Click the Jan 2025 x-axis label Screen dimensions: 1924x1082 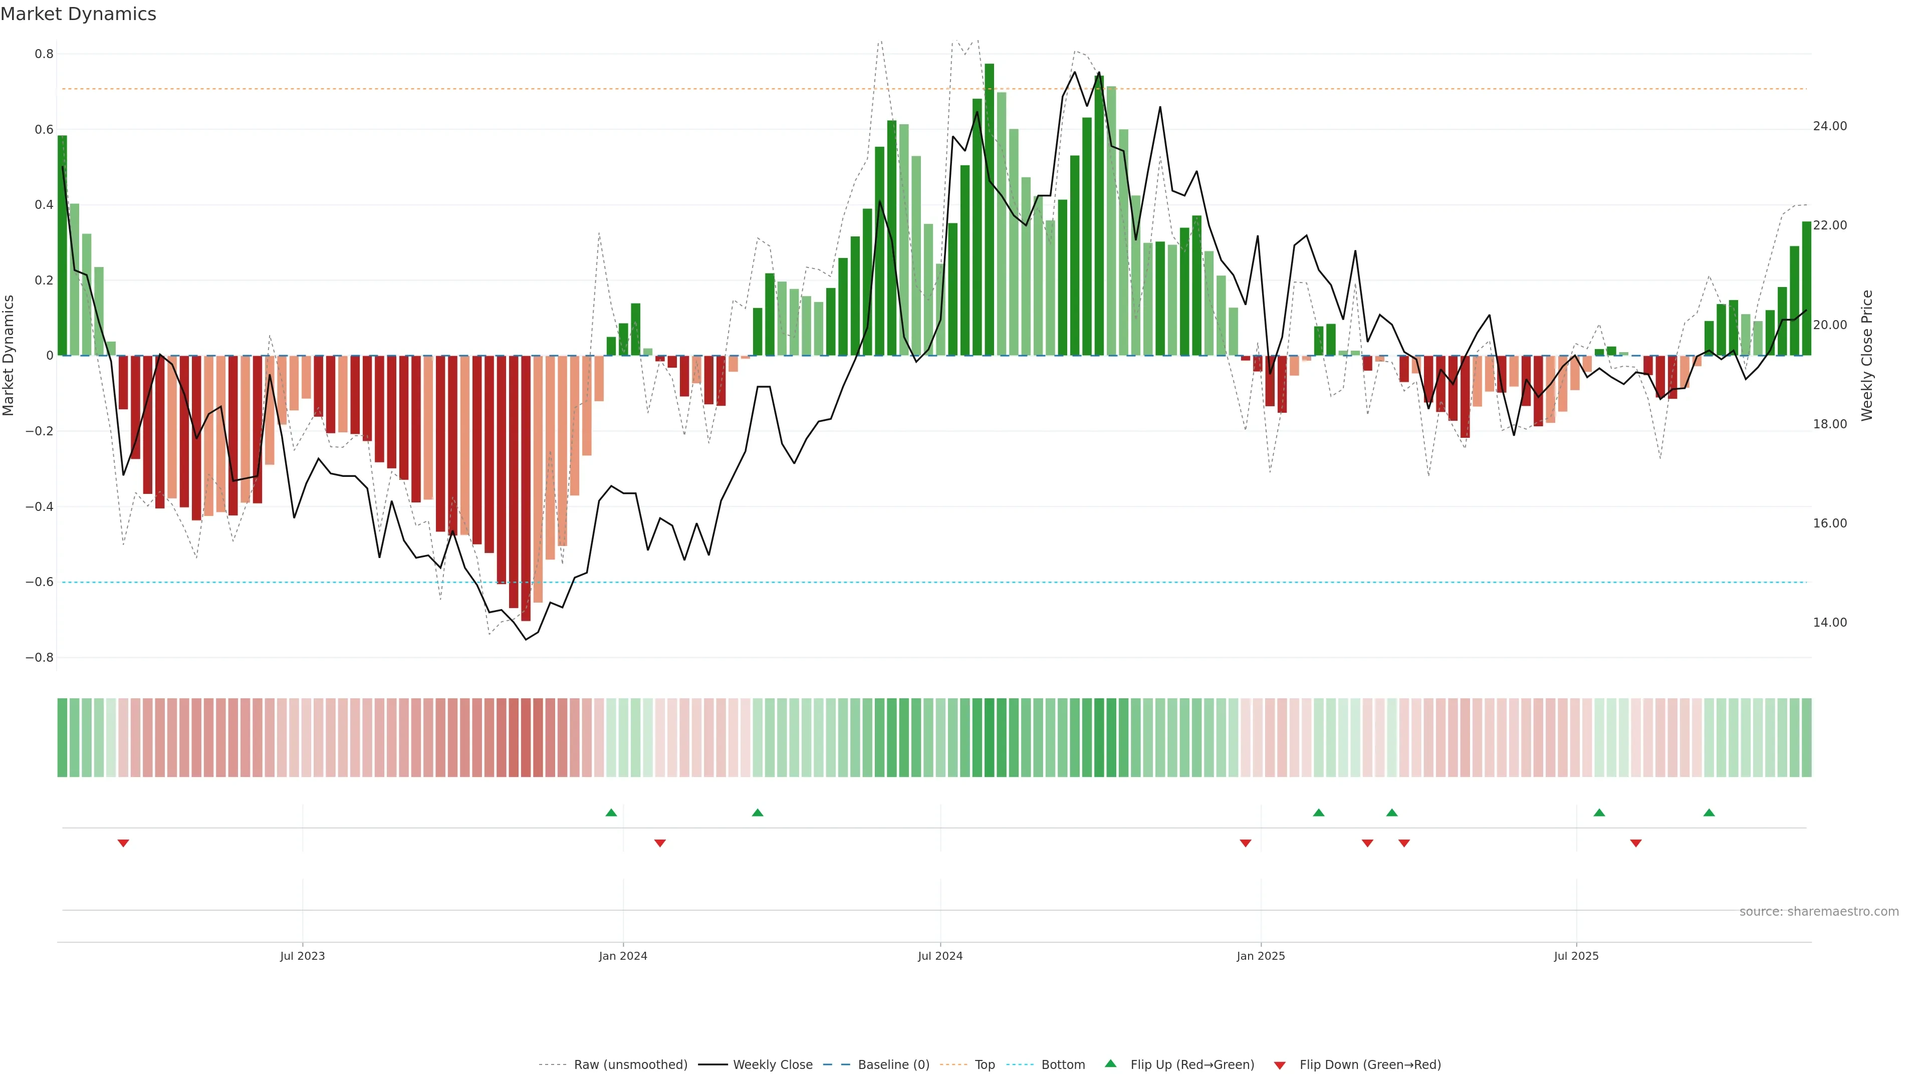pyautogui.click(x=1261, y=956)
